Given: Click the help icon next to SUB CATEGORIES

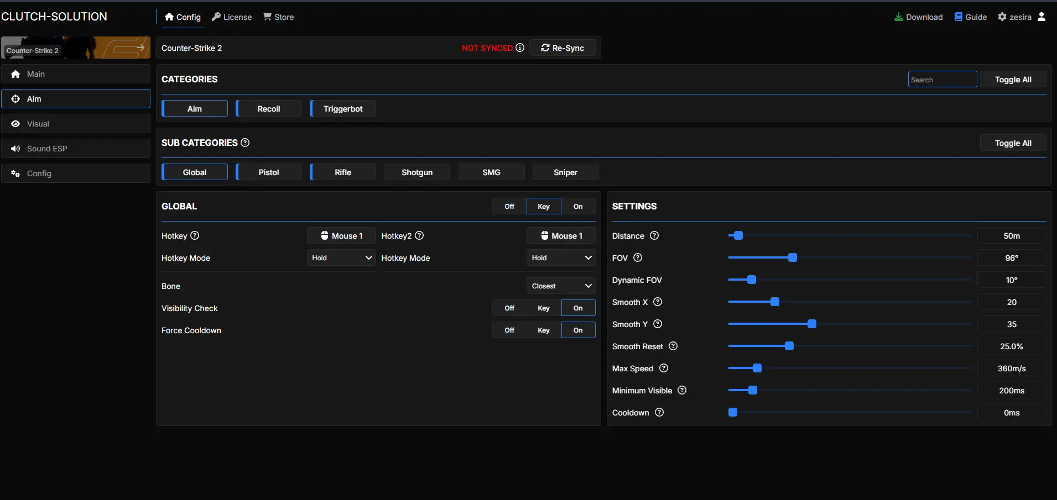Looking at the screenshot, I should [x=245, y=143].
